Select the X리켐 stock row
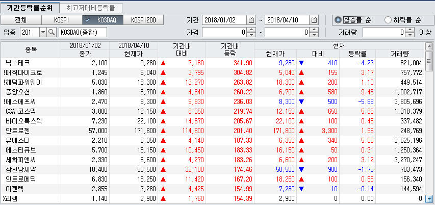 (x=213, y=198)
